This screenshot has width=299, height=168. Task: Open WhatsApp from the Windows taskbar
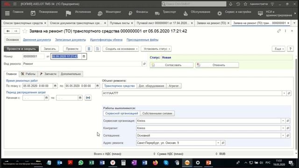pos(81,163)
